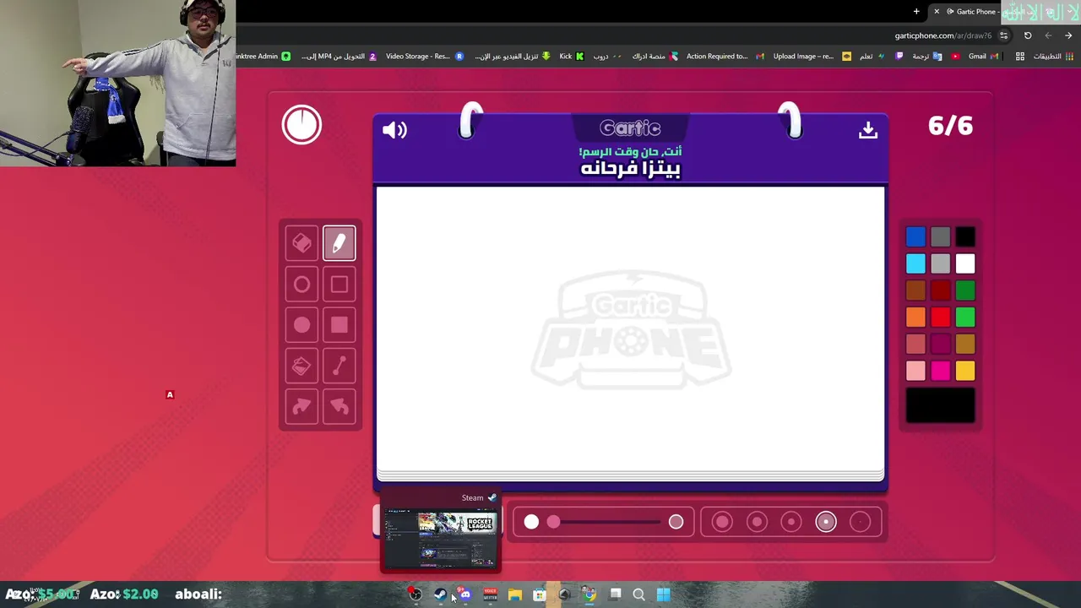This screenshot has height=608, width=1081.
Task: Pick the light gray color swatch
Action: 940,264
